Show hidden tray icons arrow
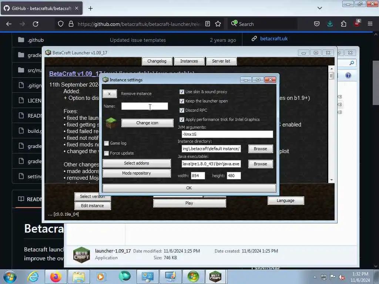 315,277
